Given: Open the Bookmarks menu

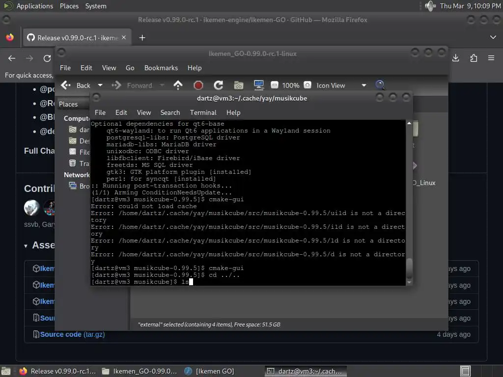Looking at the screenshot, I should [161, 68].
